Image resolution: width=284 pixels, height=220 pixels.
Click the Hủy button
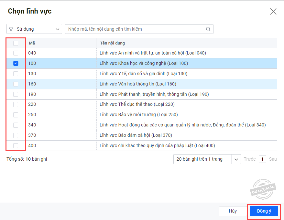click(x=233, y=211)
